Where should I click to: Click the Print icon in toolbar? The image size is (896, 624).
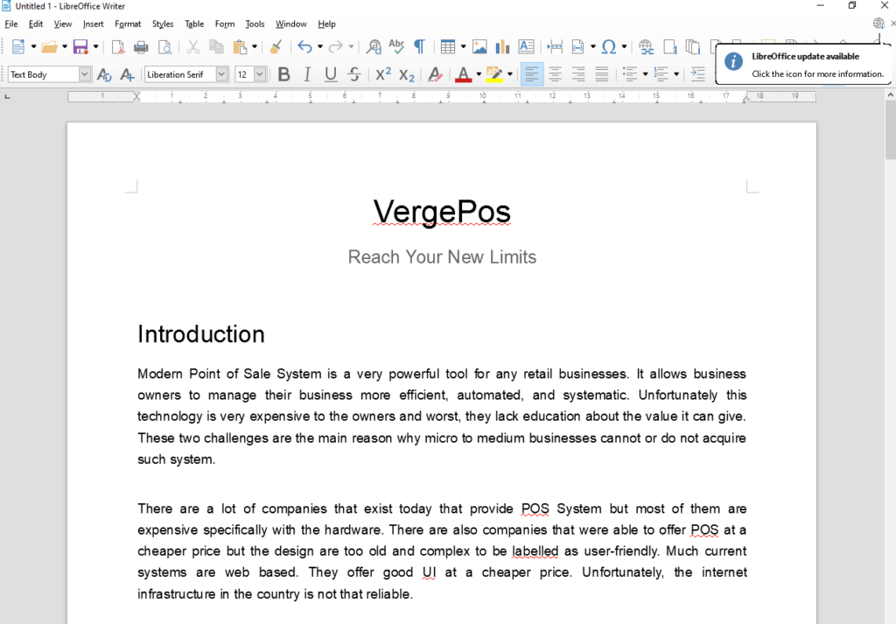[141, 47]
